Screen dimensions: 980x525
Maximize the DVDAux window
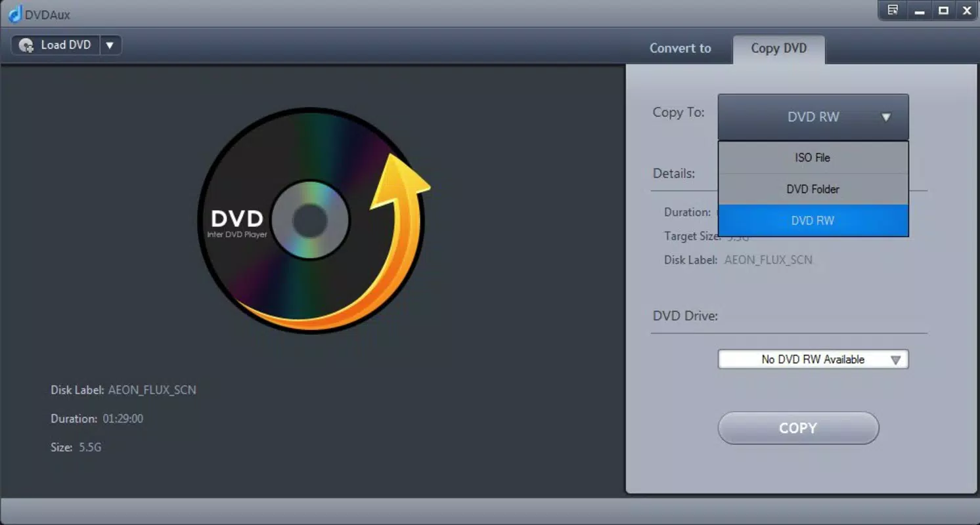[944, 10]
